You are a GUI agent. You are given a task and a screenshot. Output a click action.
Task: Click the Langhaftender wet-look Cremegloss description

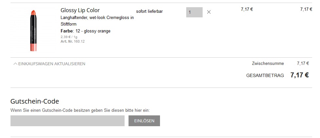[97, 21]
